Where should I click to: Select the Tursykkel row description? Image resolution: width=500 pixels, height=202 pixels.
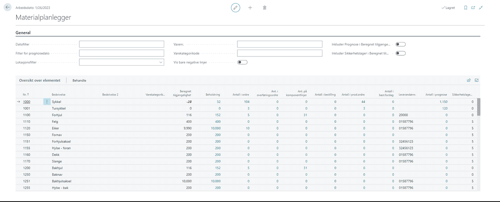pos(59,108)
